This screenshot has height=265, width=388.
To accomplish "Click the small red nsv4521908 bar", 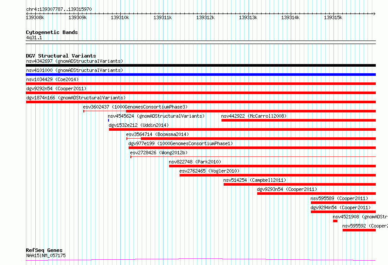I will [x=335, y=221].
